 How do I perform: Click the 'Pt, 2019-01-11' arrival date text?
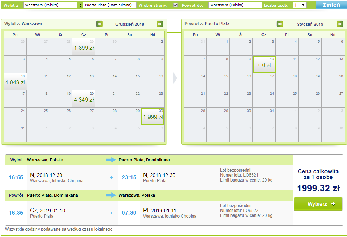coord(159,211)
